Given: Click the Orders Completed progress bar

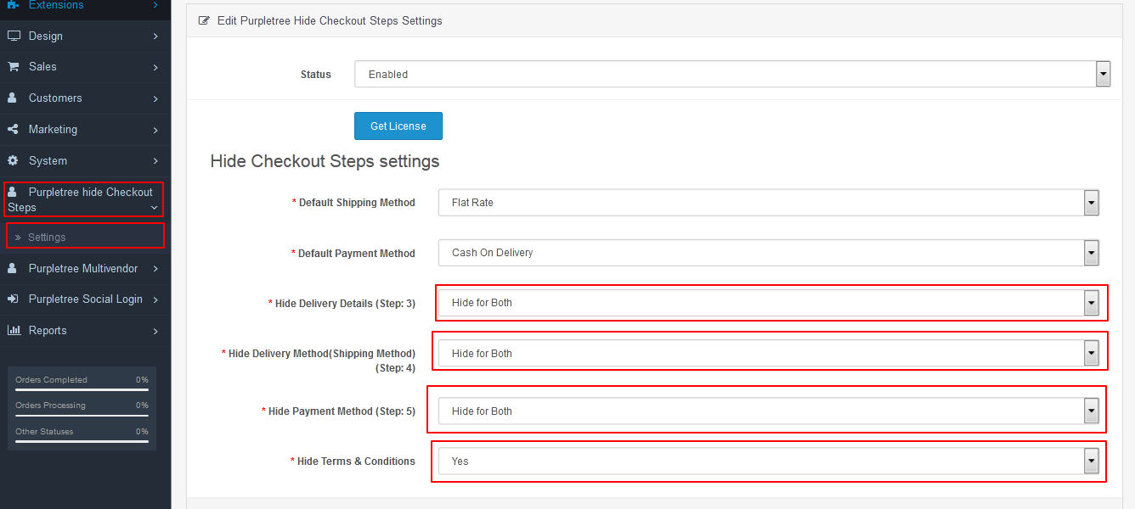Looking at the screenshot, I should coord(82,389).
